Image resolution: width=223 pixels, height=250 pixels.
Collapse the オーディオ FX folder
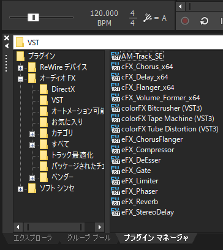pyautogui.click(x=20, y=79)
